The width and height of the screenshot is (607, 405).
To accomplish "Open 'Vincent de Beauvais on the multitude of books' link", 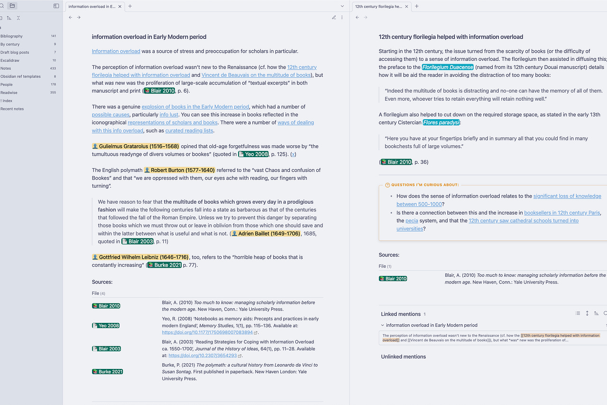I will coord(256,75).
